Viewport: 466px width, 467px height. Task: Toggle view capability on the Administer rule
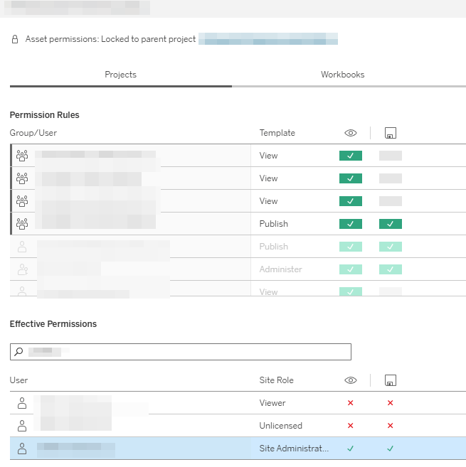(x=350, y=269)
